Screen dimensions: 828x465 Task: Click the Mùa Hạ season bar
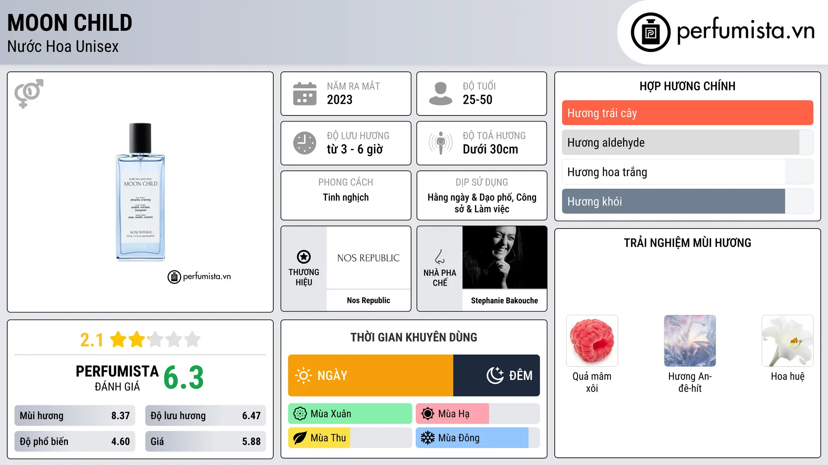[478, 414]
